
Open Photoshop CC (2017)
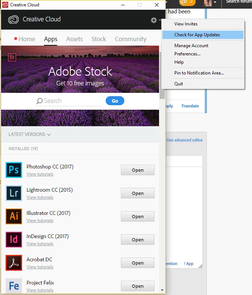pos(138,170)
